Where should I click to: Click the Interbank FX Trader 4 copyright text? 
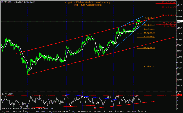tap(27, 108)
